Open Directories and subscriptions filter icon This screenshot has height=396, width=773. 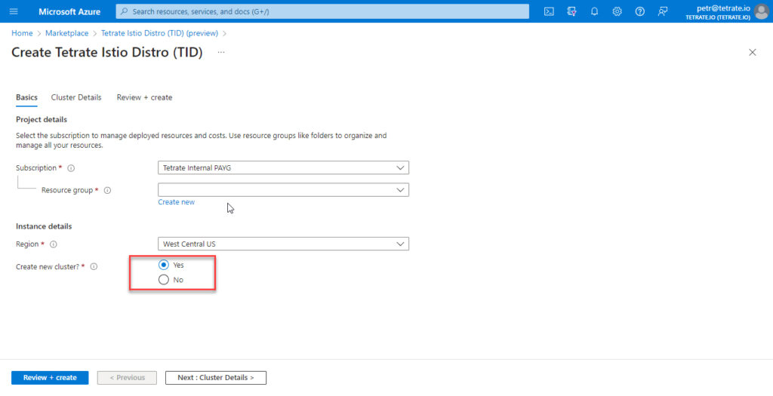click(x=572, y=11)
